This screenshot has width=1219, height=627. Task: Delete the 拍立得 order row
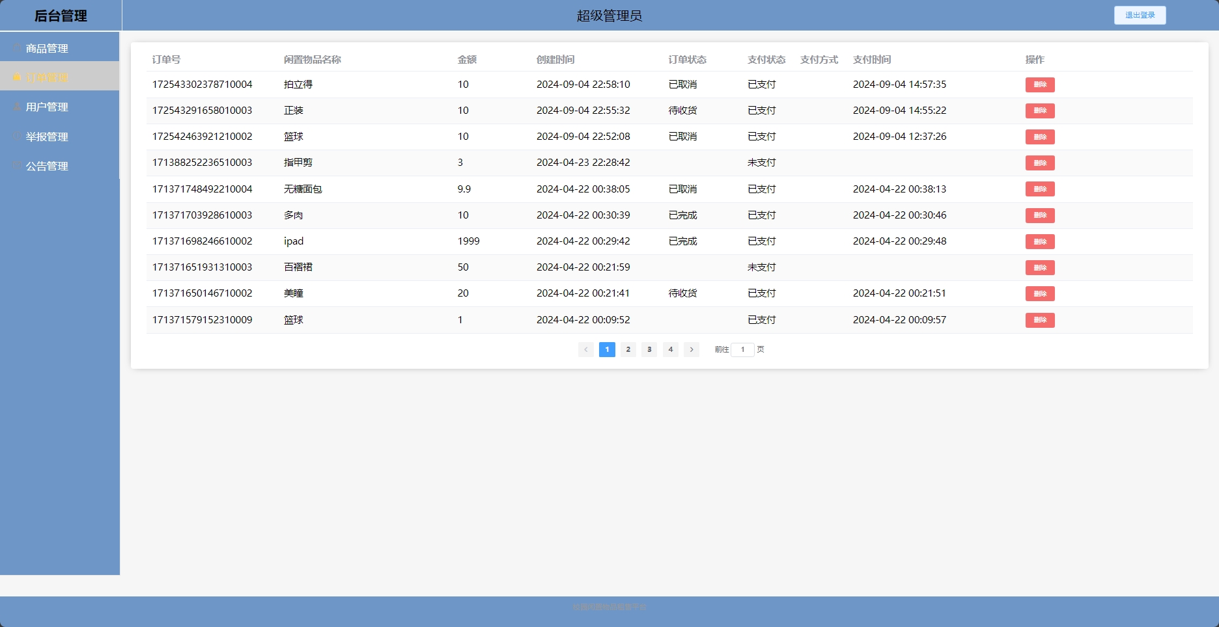click(x=1039, y=85)
